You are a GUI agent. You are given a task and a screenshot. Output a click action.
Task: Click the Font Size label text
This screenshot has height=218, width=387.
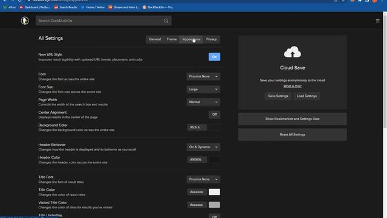pyautogui.click(x=46, y=87)
